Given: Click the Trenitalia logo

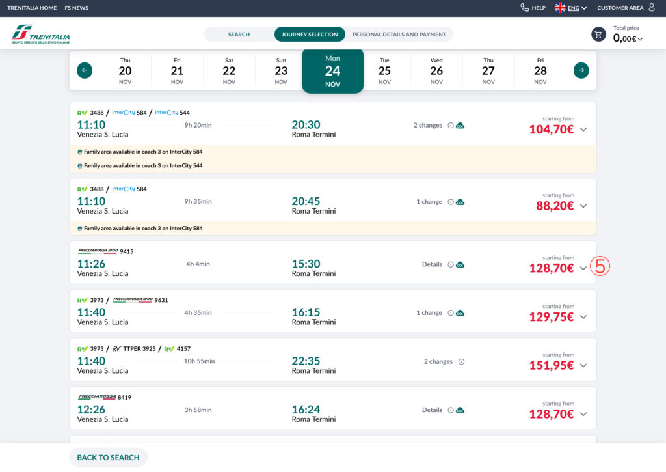Looking at the screenshot, I should (40, 35).
